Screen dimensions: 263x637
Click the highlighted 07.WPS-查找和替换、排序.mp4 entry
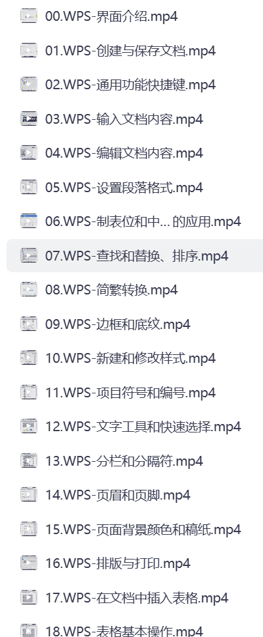coord(134,255)
